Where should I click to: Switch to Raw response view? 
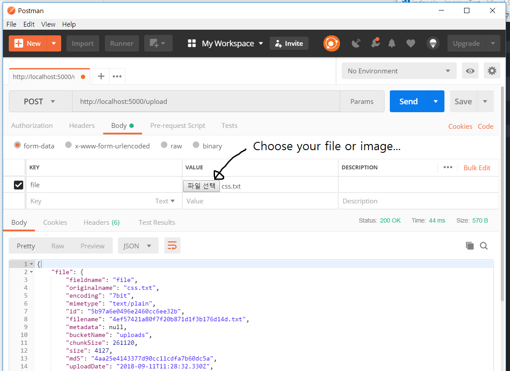click(58, 246)
